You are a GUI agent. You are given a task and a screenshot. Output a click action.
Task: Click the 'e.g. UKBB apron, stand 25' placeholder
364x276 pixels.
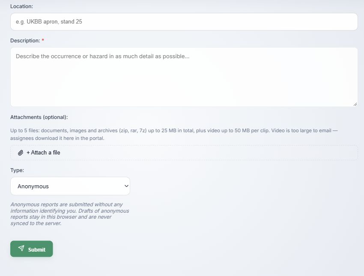[49, 21]
